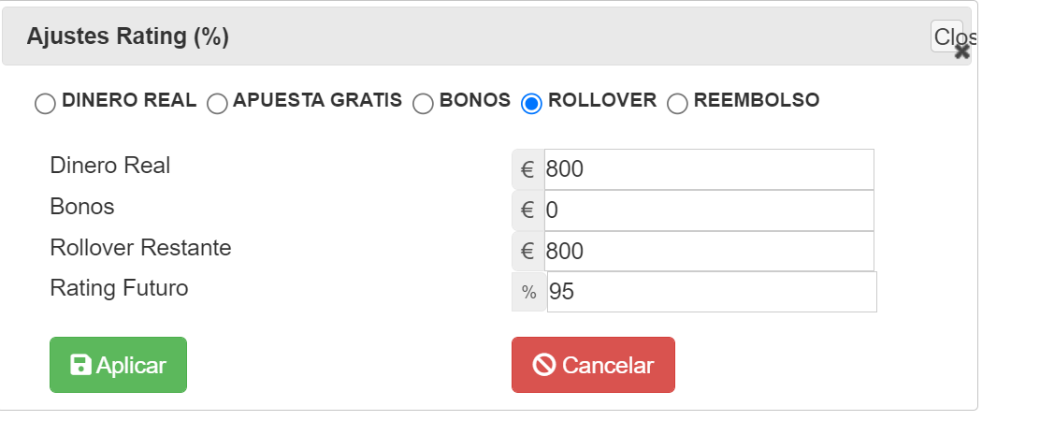The image size is (1040, 435).
Task: Focus the Rollover Restante input showing 800
Action: point(709,252)
